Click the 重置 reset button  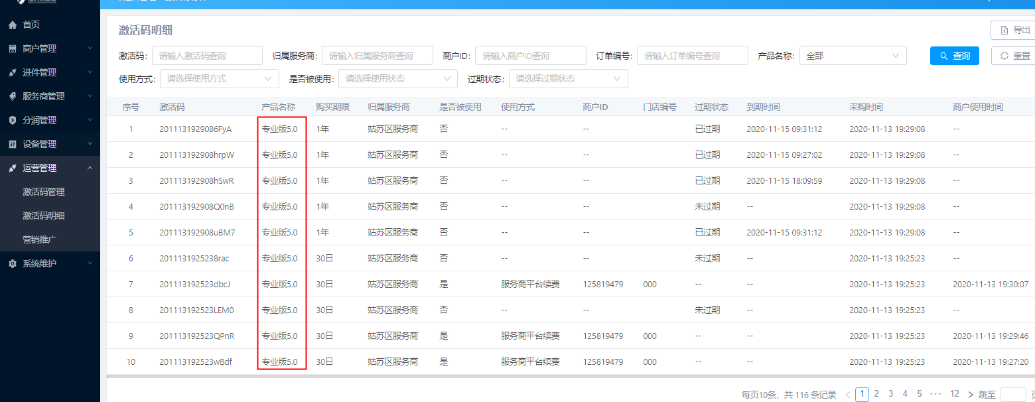coord(1014,56)
